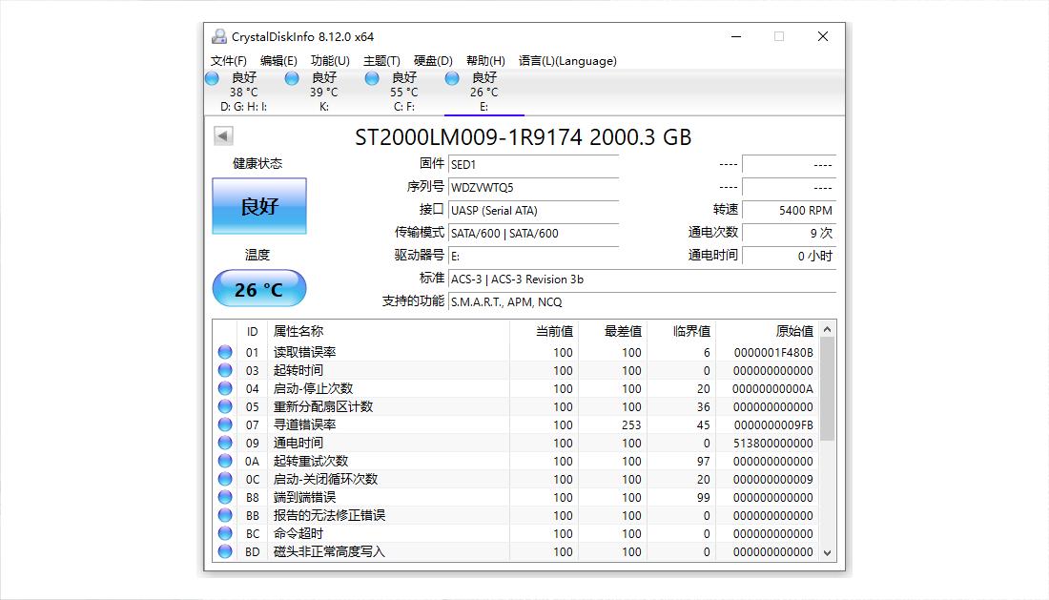Open the 硬盘(D) menu
1049x600 pixels.
[431, 60]
